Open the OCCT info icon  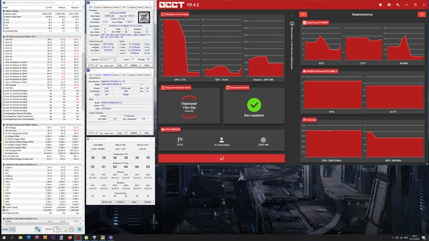[x=380, y=5]
